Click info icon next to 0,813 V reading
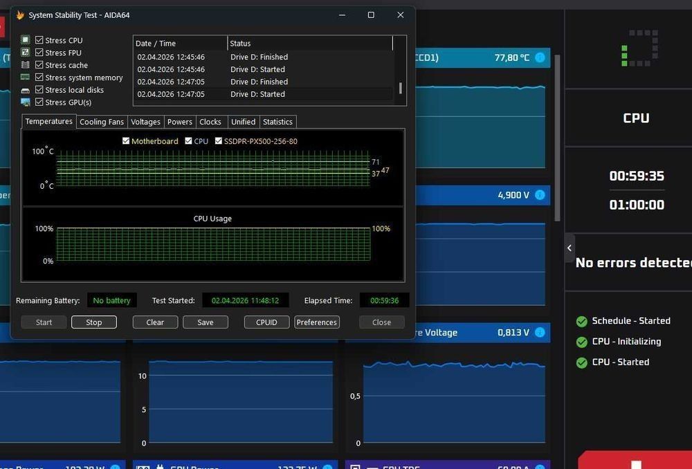692x469 pixels. point(540,332)
